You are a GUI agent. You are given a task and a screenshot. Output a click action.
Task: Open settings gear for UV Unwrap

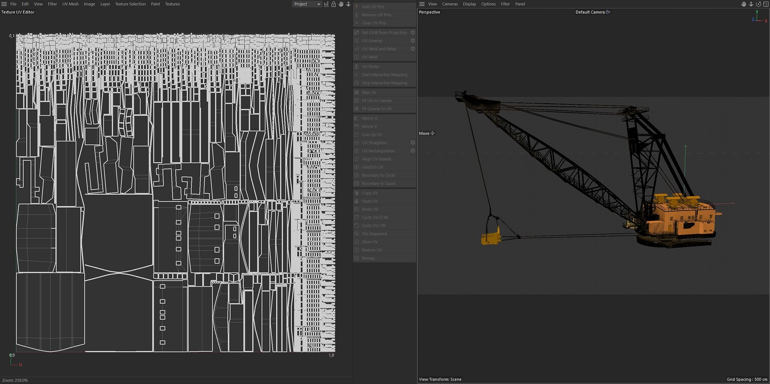[x=412, y=41]
